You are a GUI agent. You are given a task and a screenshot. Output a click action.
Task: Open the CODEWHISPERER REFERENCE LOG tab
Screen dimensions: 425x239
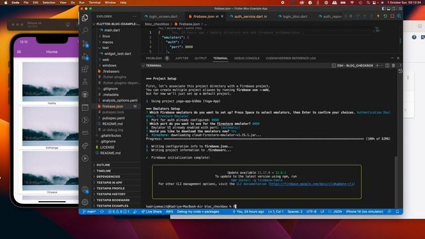pos(291,58)
